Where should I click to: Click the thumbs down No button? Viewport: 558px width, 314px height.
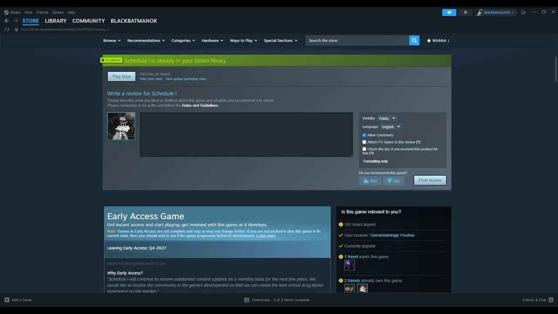(393, 181)
